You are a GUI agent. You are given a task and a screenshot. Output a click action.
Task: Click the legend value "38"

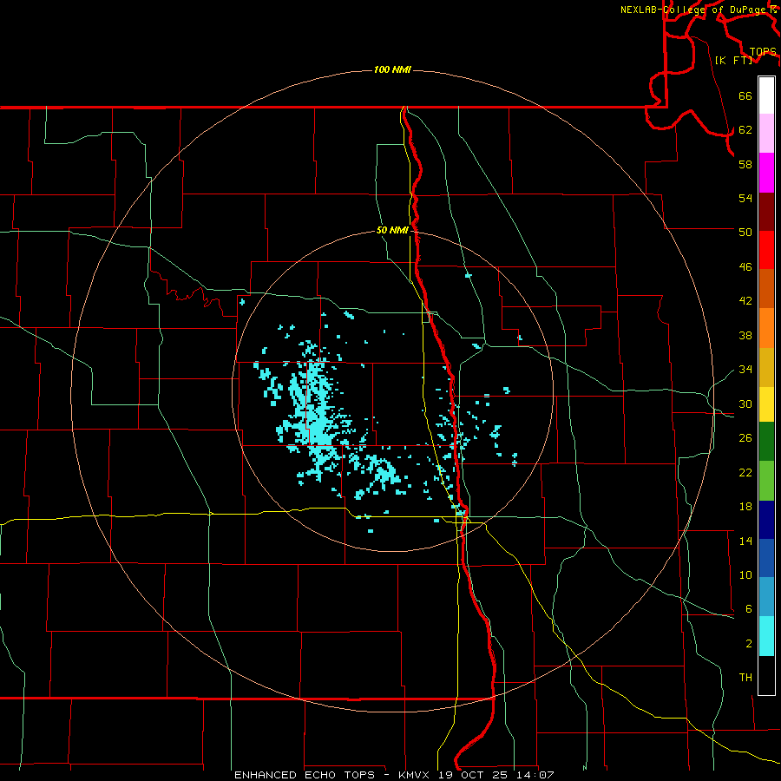click(x=745, y=336)
